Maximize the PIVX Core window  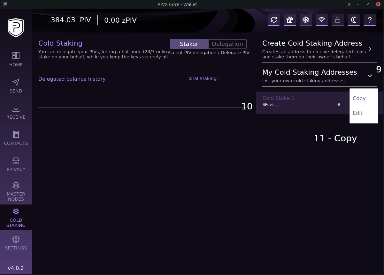coord(368,4)
